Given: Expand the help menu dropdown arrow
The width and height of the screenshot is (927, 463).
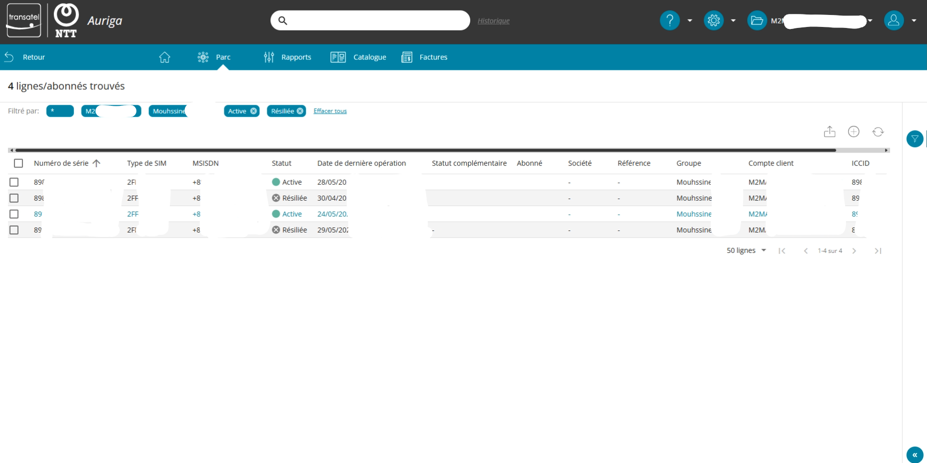Looking at the screenshot, I should point(690,20).
